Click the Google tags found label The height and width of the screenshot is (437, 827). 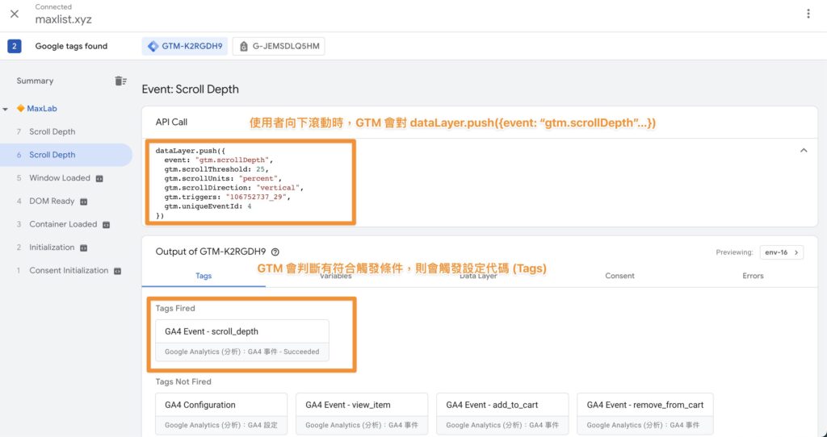pyautogui.click(x=71, y=46)
